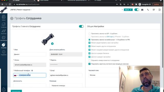Viewport: 164px width, 92px height.
Task: Open the Заявки sidebar section
Action: click(x=4, y=18)
